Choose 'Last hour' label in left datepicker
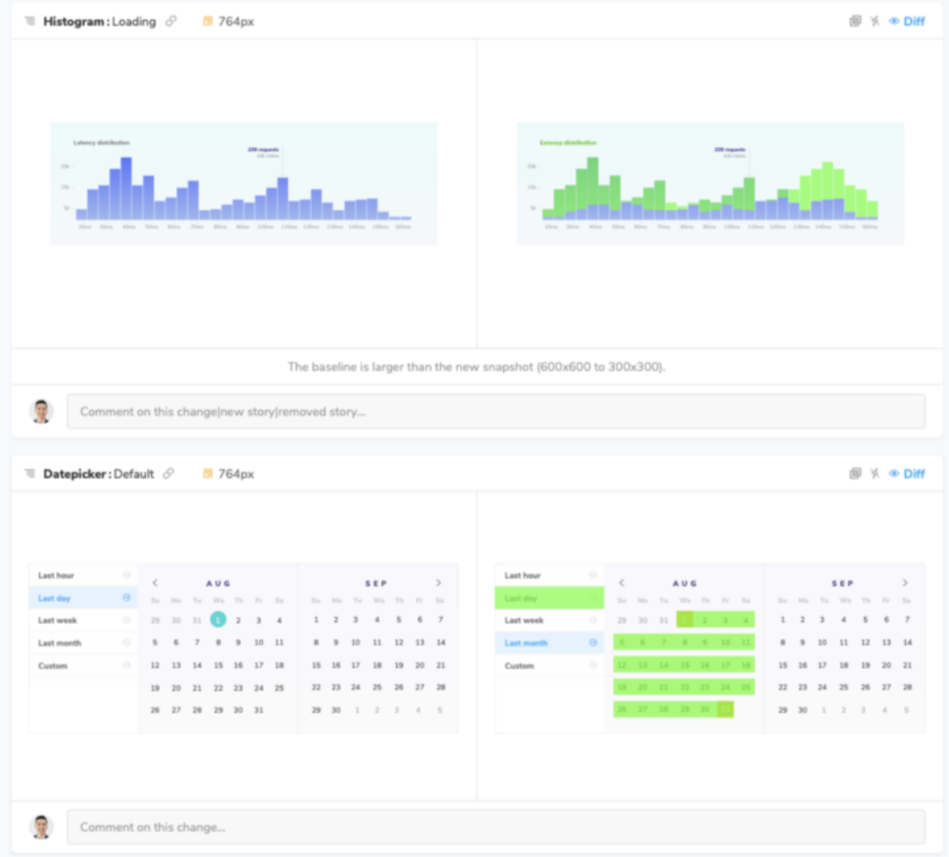 click(x=56, y=576)
